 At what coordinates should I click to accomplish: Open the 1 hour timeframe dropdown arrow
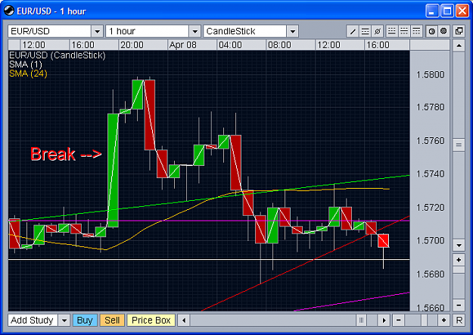194,31
